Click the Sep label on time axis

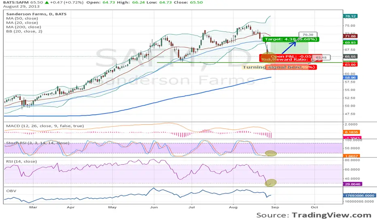pyautogui.click(x=275, y=207)
